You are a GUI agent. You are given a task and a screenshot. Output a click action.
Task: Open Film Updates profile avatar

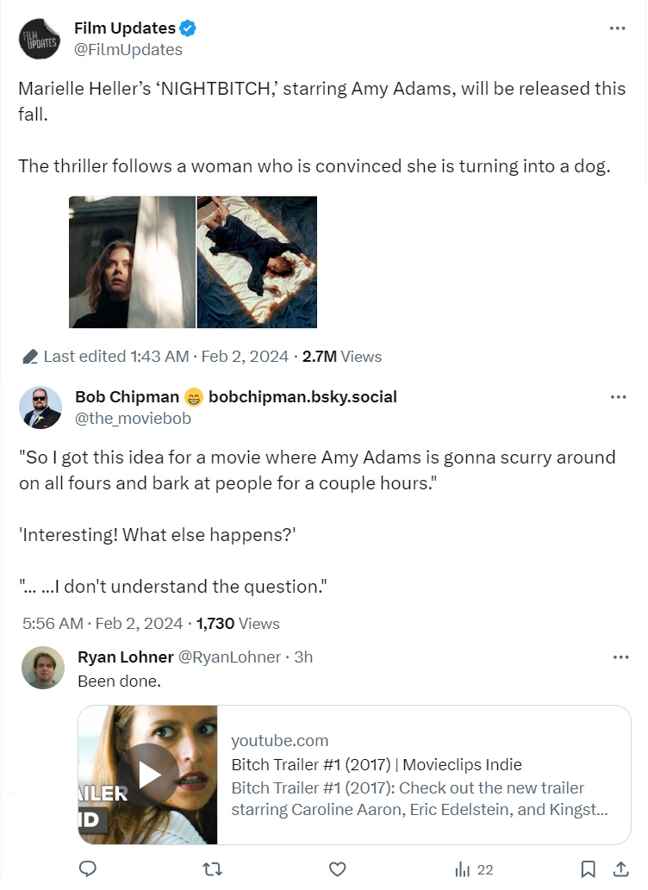40,39
